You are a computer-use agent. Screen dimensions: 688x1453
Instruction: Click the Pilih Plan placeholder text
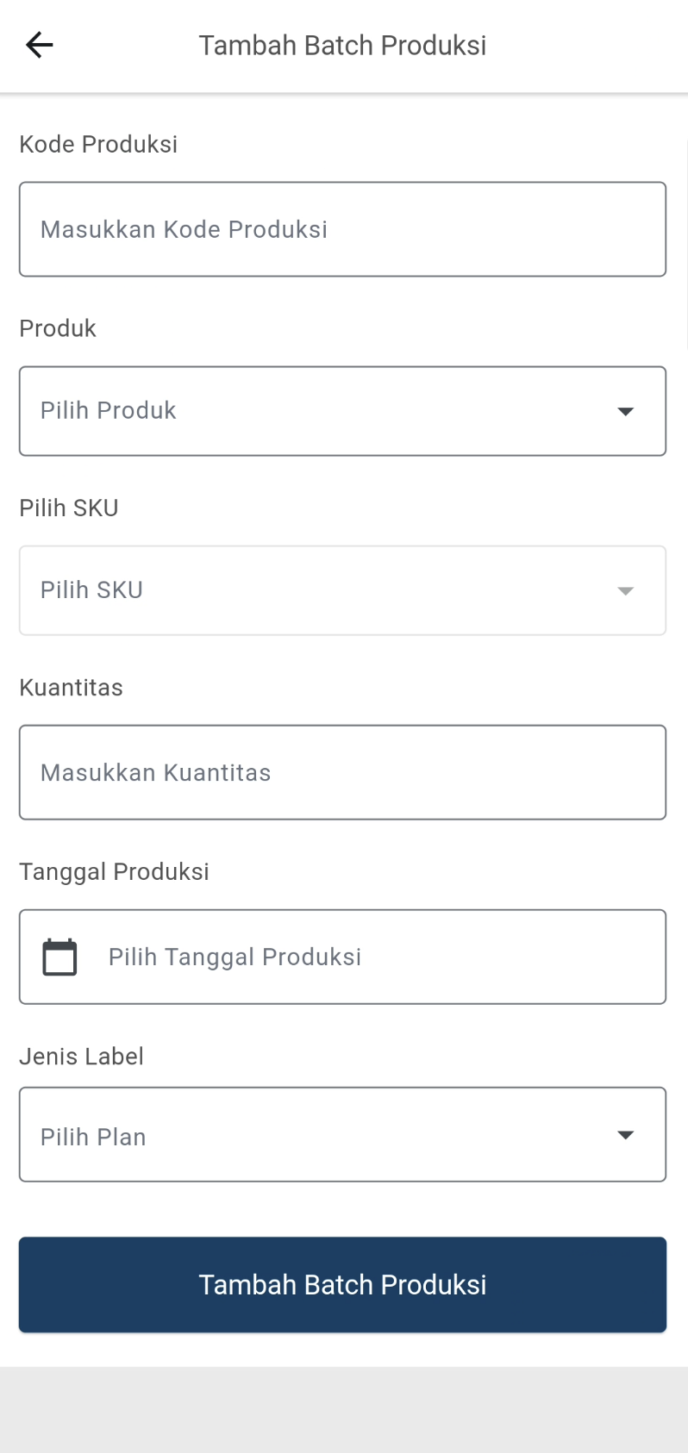click(93, 1137)
